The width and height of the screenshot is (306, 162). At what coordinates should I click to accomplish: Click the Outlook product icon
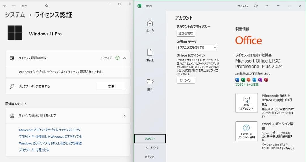tap(254, 80)
